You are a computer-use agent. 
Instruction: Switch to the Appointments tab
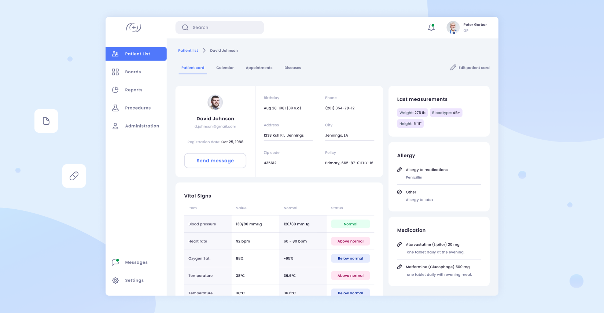[x=259, y=68]
